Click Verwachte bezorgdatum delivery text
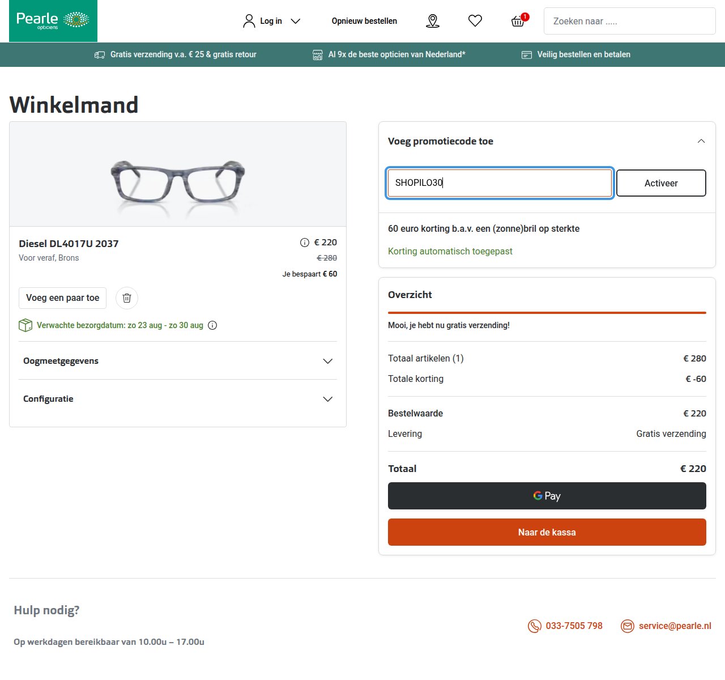This screenshot has width=725, height=680. [120, 325]
